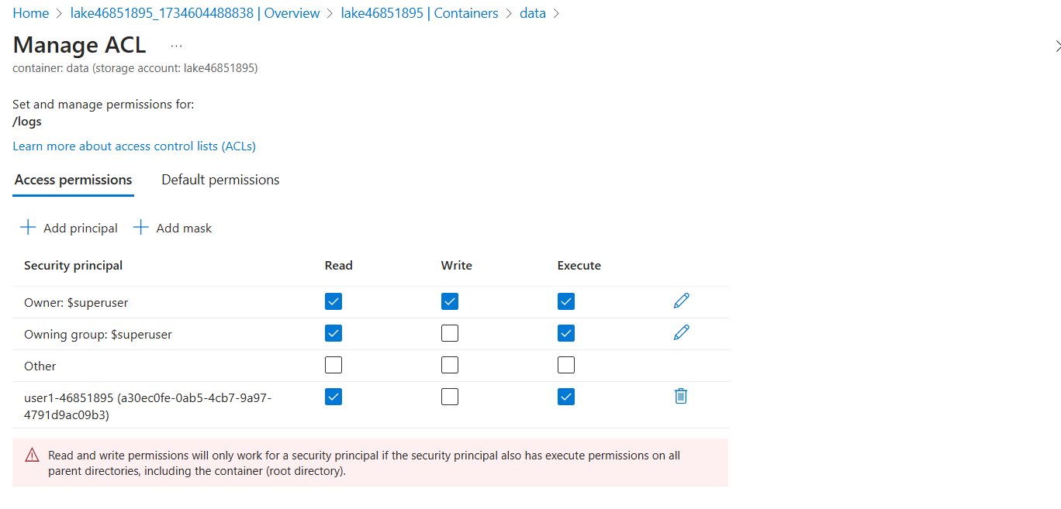Select the Access permissions tab
Image resolution: width=1061 pixels, height=509 pixels.
[x=74, y=180]
